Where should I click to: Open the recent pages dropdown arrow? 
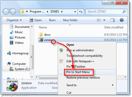pyautogui.click(x=18, y=12)
